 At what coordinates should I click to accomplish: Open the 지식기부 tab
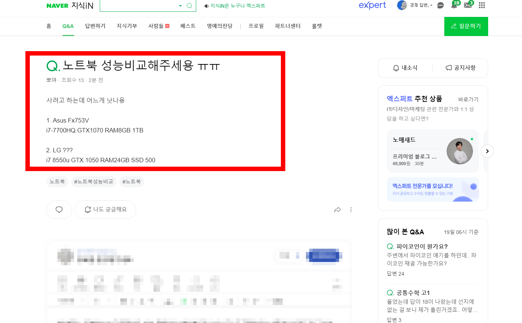click(x=127, y=26)
